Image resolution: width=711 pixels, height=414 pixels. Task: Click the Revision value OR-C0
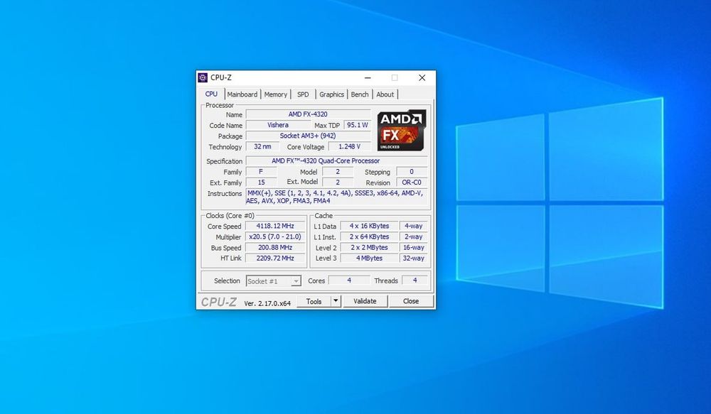click(x=412, y=183)
